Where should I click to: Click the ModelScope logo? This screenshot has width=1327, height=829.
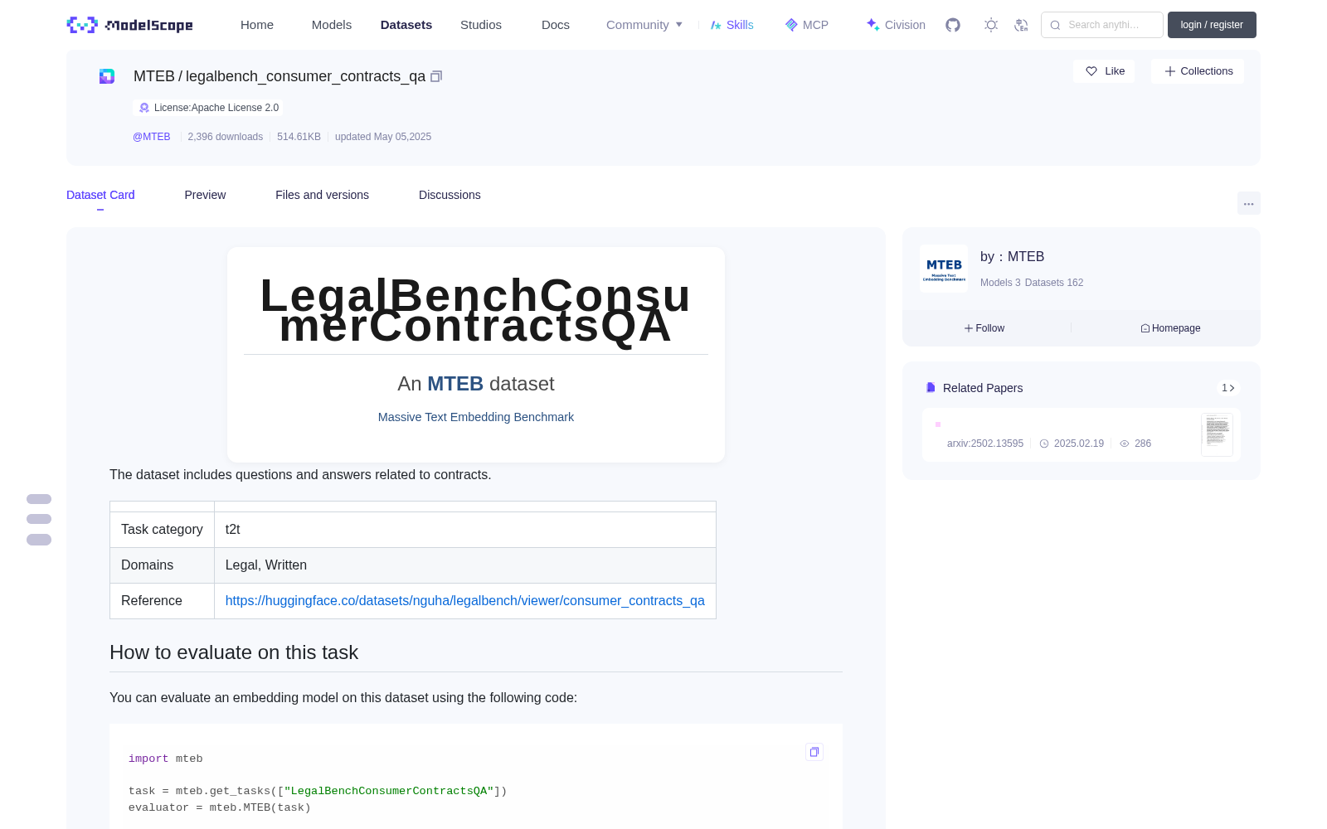tap(130, 25)
